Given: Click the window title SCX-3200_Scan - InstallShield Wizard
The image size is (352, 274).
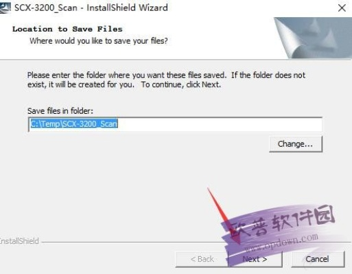Looking at the screenshot, I should click(91, 8).
